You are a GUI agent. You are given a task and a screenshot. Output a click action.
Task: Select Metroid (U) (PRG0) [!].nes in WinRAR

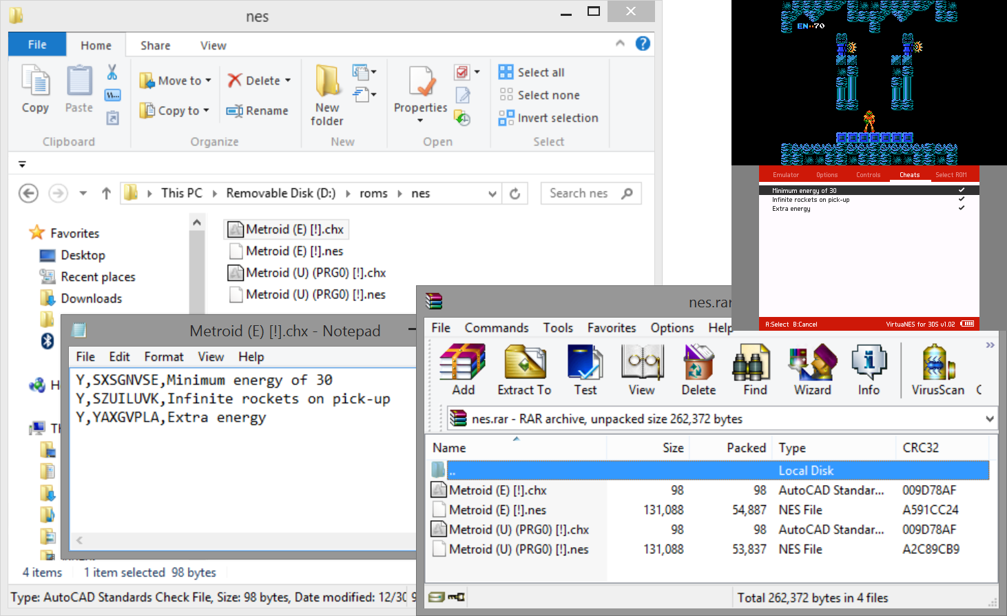click(510, 549)
